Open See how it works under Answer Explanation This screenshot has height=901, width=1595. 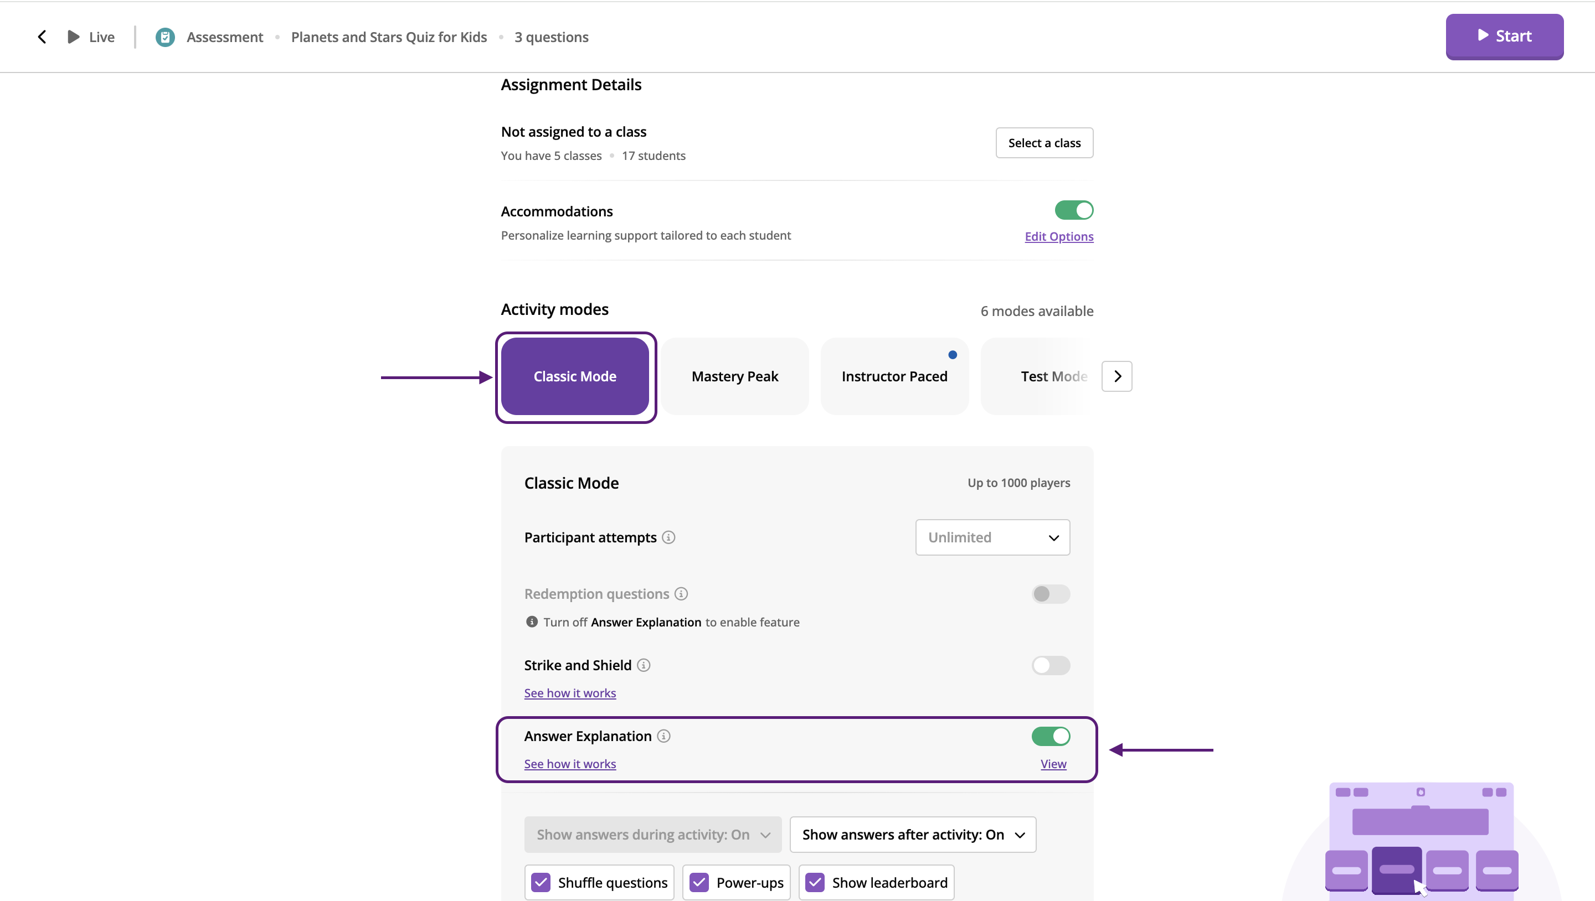pos(570,764)
